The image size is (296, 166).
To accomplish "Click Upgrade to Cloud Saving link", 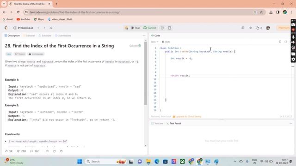I will (187, 117).
